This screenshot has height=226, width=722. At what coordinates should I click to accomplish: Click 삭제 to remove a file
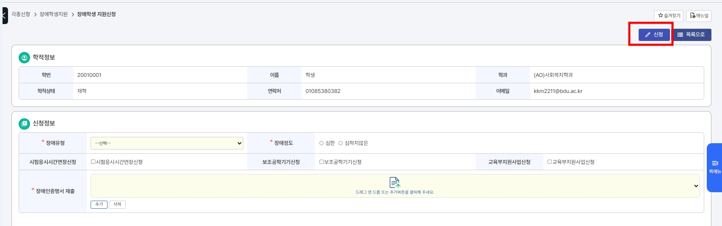[x=117, y=204]
